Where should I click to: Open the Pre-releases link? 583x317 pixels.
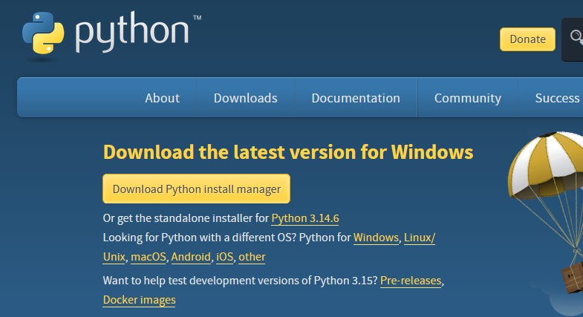point(411,281)
